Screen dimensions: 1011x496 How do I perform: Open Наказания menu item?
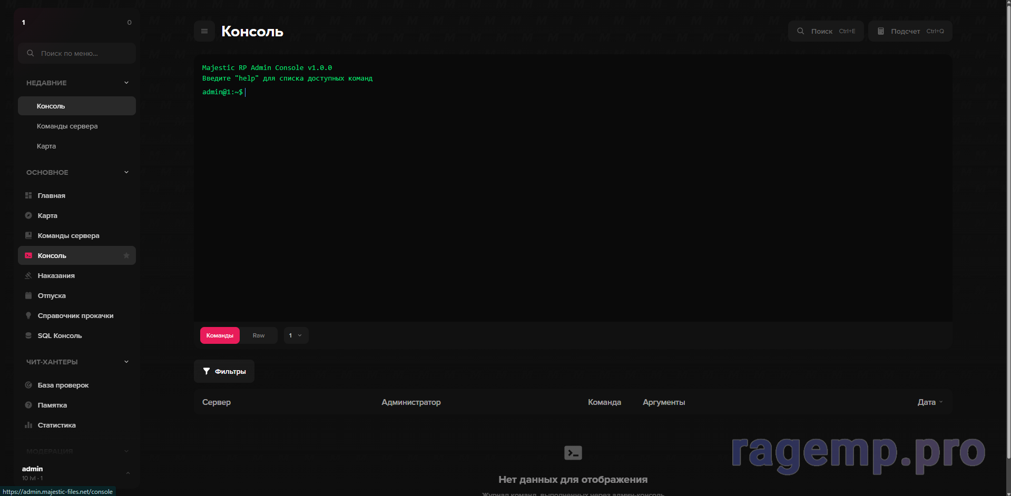[77, 275]
